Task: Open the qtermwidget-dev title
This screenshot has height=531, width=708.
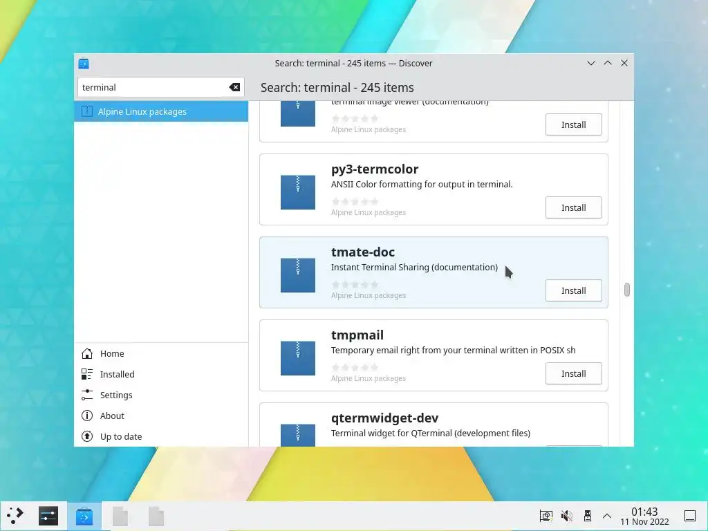Action: click(384, 418)
